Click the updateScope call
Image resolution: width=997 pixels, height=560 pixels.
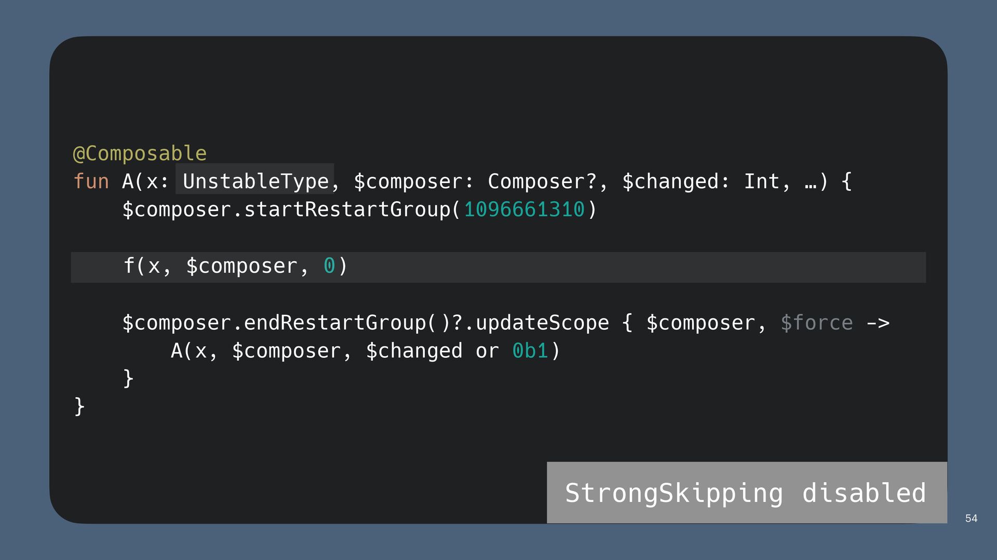pos(542,323)
